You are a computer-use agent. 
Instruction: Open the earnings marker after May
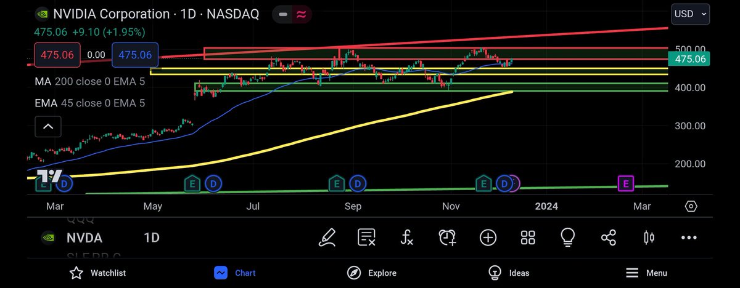(x=192, y=183)
